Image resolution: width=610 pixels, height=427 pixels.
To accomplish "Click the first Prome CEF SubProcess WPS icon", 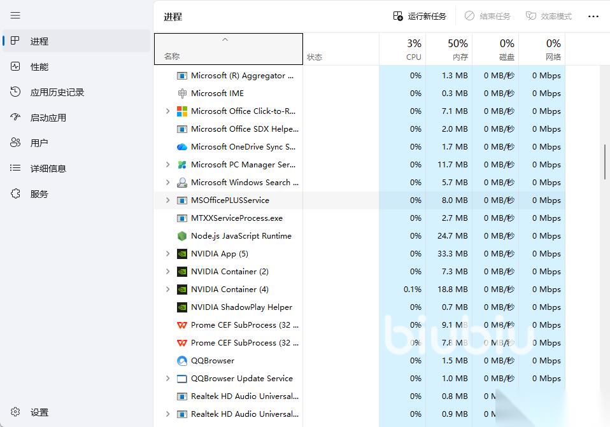I will (x=182, y=325).
